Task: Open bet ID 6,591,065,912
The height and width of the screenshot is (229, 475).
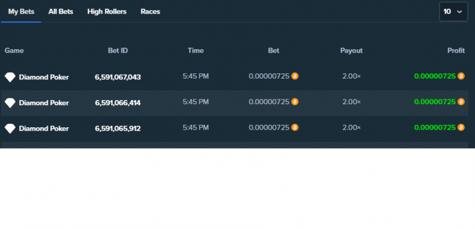Action: click(118, 128)
